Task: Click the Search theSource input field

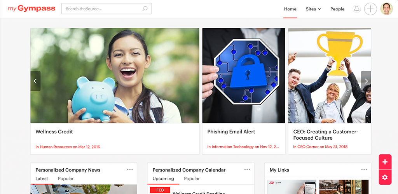Action: 106,9
